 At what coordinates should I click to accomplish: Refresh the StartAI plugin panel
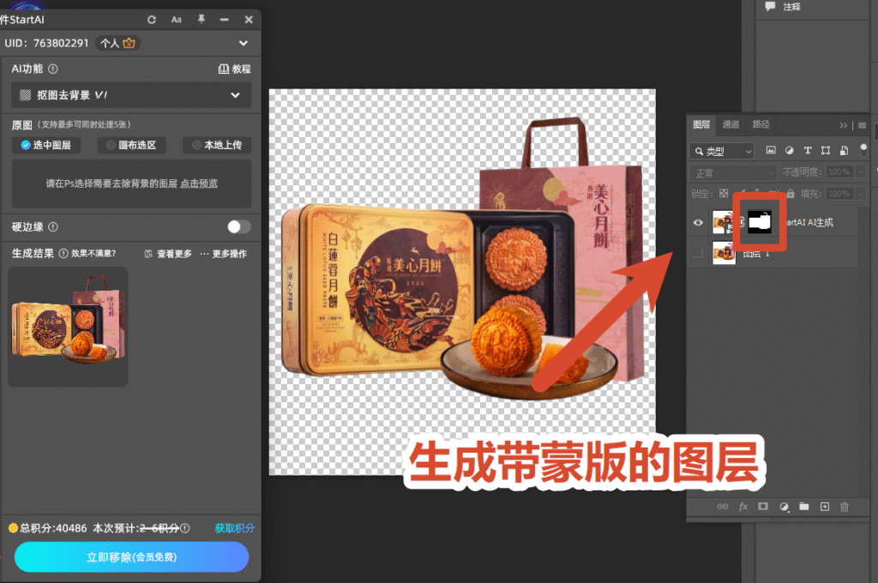click(x=152, y=20)
